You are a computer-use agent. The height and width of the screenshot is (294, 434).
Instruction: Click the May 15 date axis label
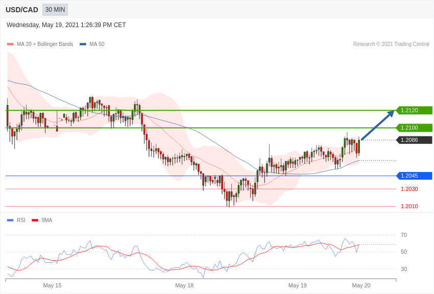point(52,285)
